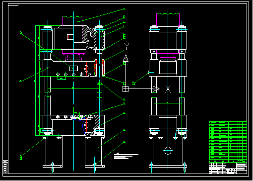
Task: Click the green parts list table
Action: [x=228, y=142]
